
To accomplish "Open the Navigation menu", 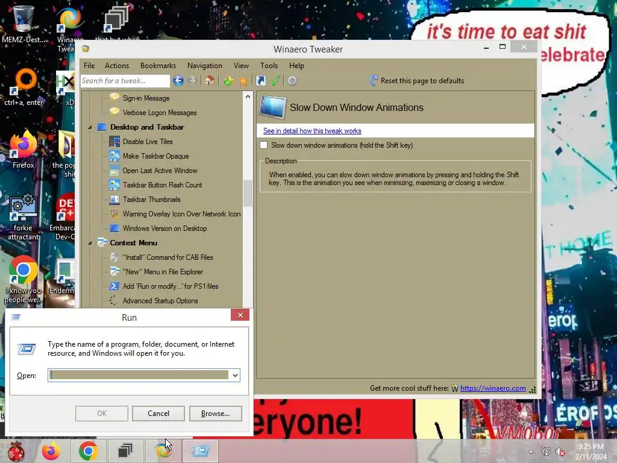I will (x=205, y=66).
